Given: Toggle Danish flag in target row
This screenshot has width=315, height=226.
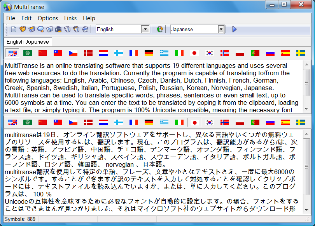Looking at the screenshot, I should [x=88, y=122].
